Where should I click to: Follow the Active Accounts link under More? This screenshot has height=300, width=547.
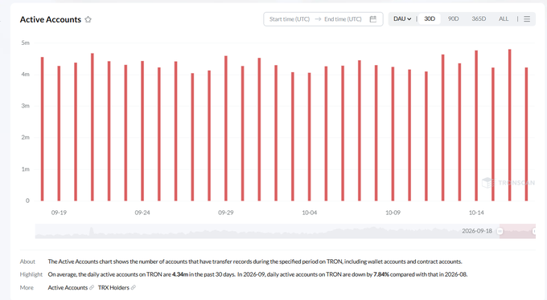(x=68, y=287)
